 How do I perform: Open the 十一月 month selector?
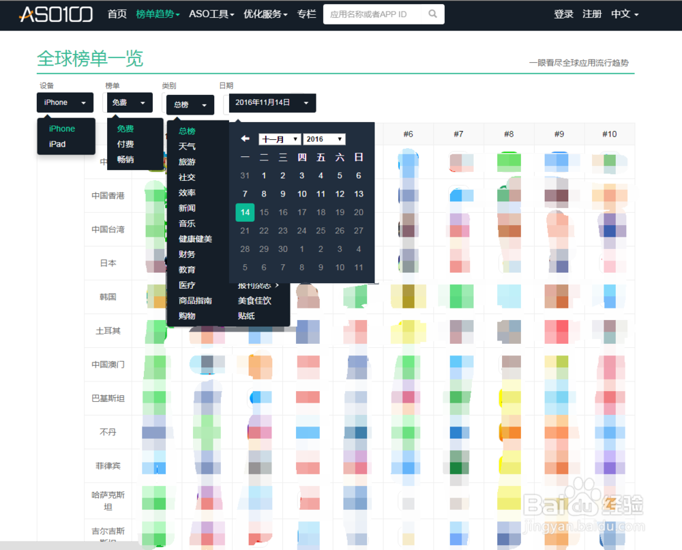click(x=279, y=139)
